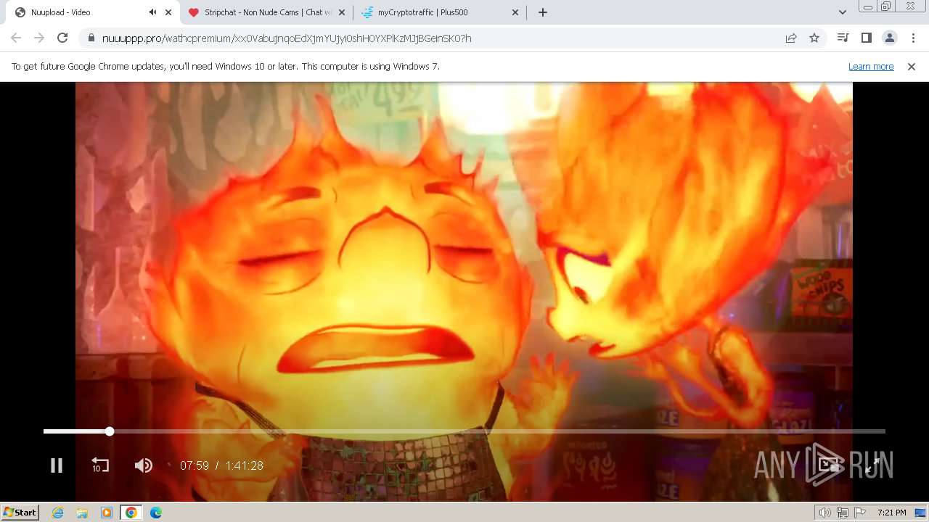Click the 1:41:28 total duration text
The width and height of the screenshot is (929, 522).
(x=244, y=465)
